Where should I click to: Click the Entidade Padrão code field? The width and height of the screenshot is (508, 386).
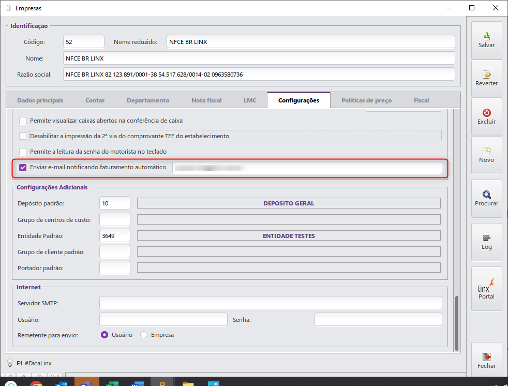(x=115, y=235)
